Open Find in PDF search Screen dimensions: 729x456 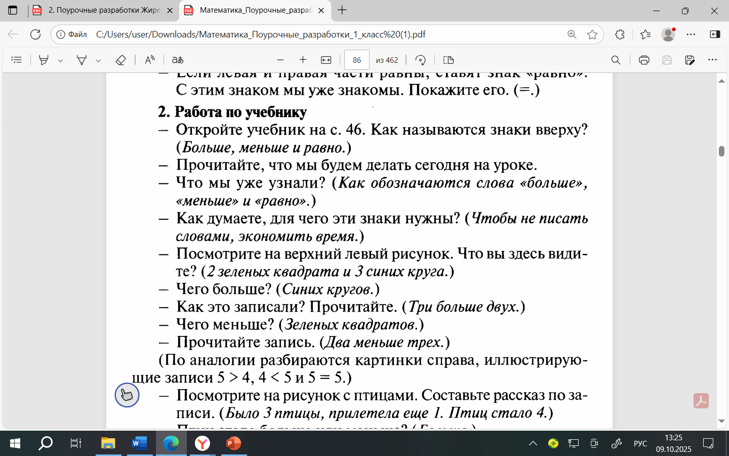[616, 60]
